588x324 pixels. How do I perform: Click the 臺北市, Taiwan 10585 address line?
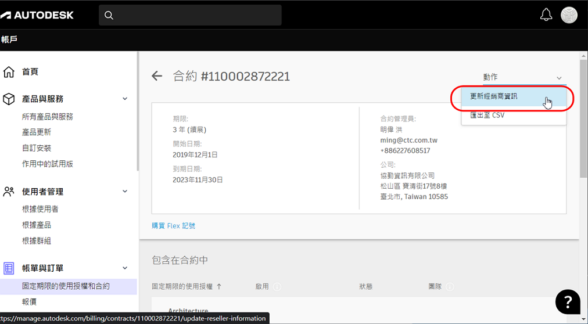coord(414,197)
